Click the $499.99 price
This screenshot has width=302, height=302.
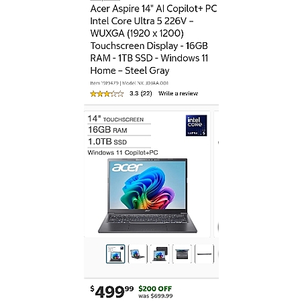(x=112, y=292)
